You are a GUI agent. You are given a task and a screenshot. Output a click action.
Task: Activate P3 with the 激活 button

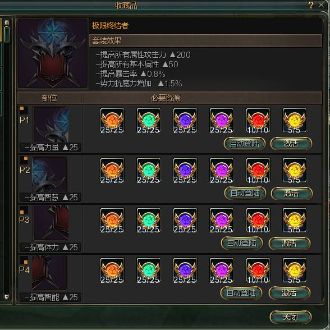pos(290,244)
